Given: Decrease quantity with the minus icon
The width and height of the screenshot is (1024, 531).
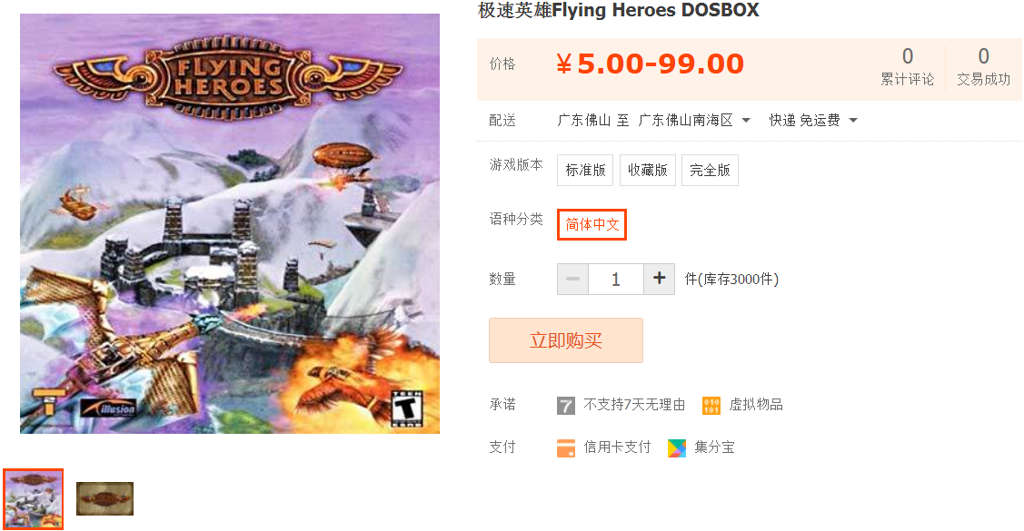Looking at the screenshot, I should tap(572, 280).
